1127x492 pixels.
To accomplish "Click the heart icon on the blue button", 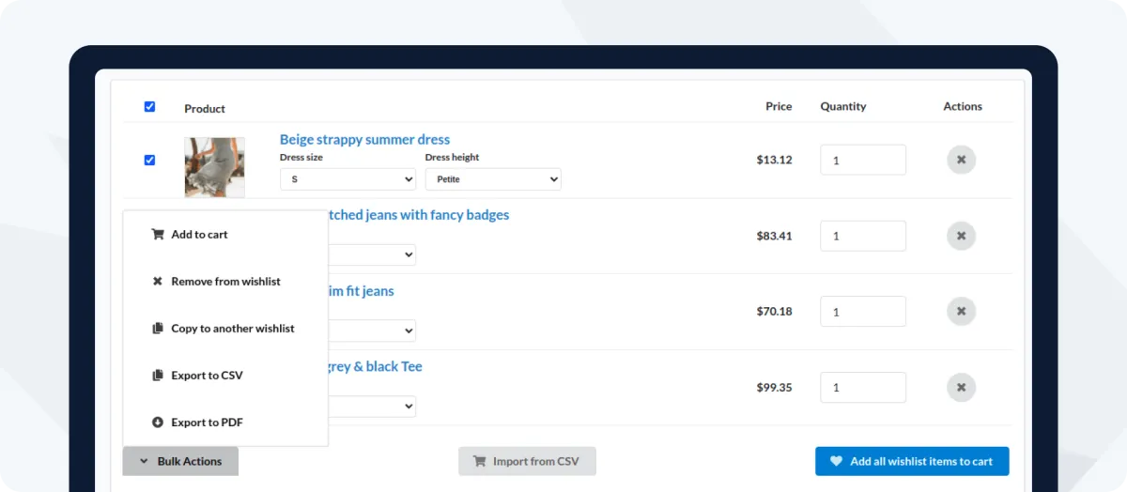I will (837, 461).
